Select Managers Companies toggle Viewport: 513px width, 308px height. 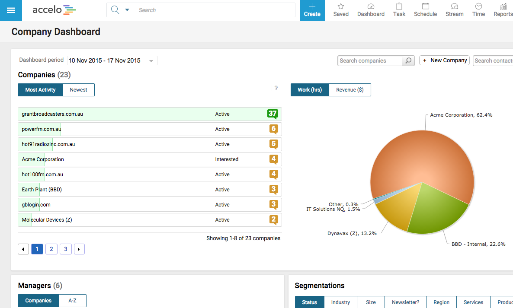point(38,301)
